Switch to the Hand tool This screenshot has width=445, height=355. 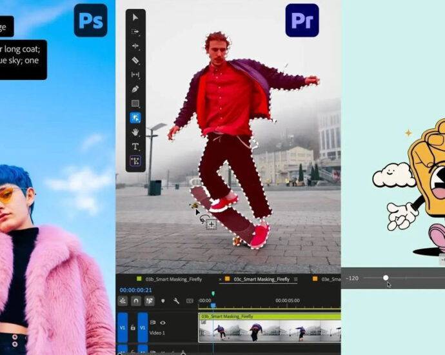tap(135, 132)
